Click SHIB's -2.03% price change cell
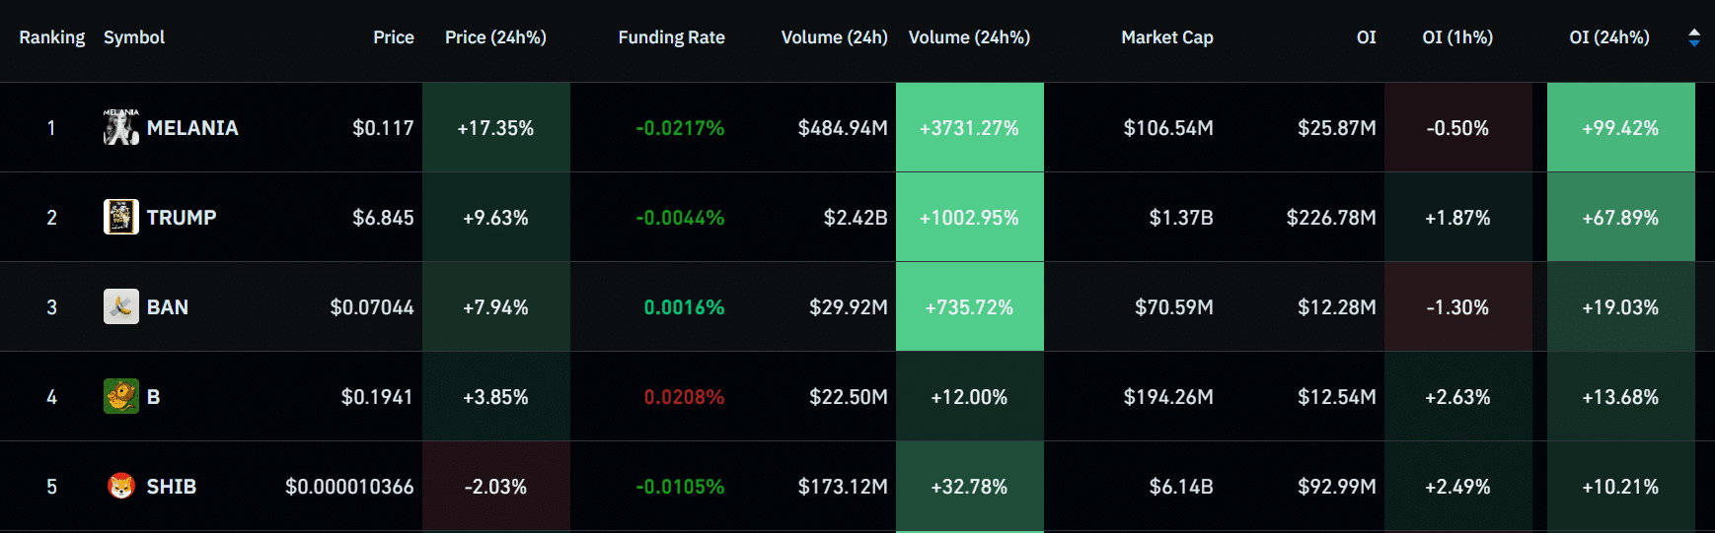This screenshot has width=1715, height=533. [495, 487]
